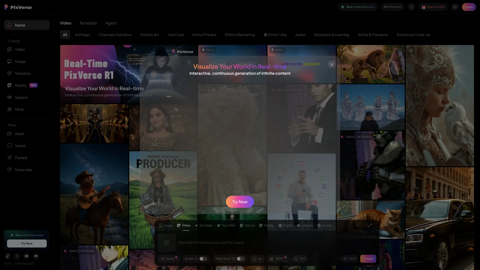Click the Login button

[x=469, y=7]
